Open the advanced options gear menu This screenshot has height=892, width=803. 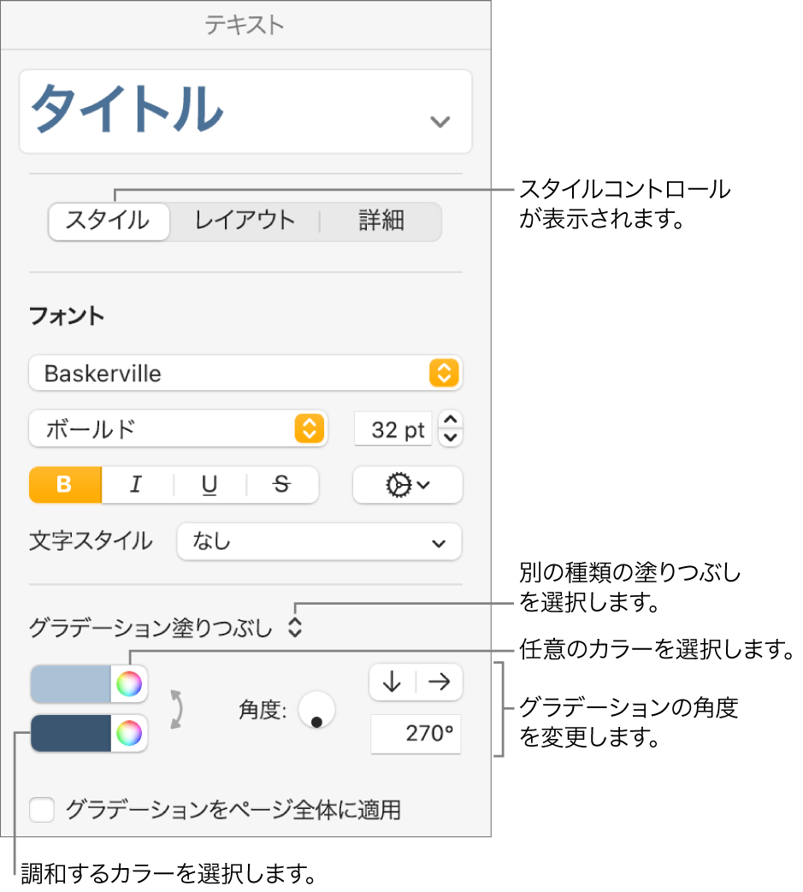407,485
